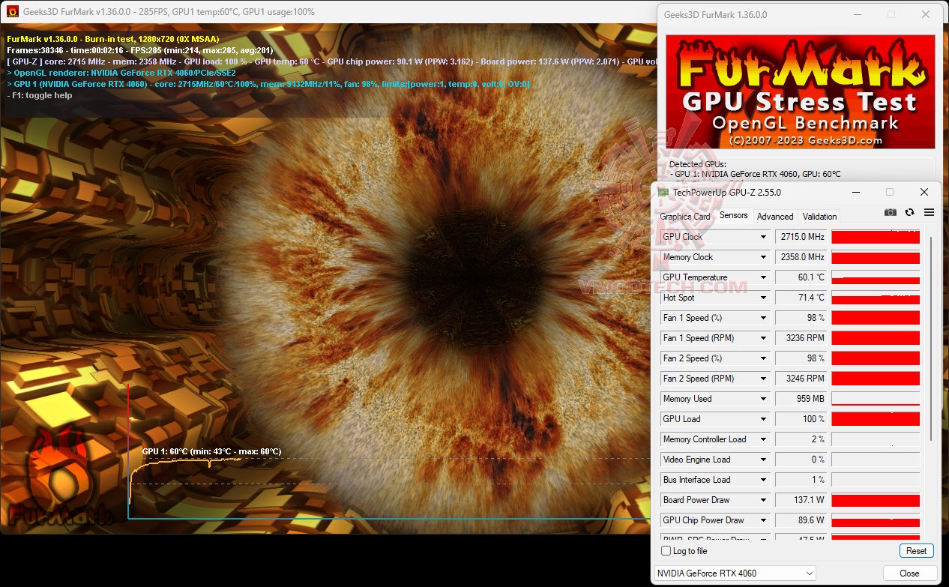949x587 pixels.
Task: Click the Reset button in GPU-Z
Action: click(x=916, y=551)
